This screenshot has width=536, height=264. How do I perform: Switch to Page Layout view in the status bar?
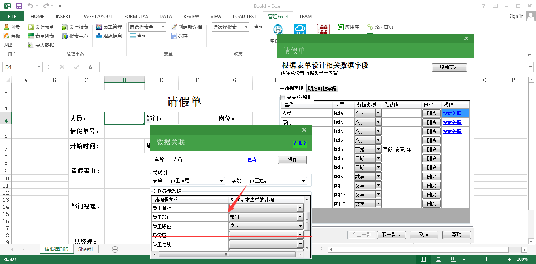438,259
